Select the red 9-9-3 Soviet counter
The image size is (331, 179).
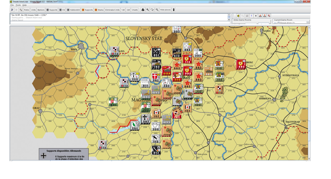coord(187,71)
